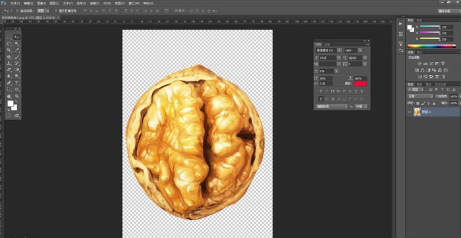The width and height of the screenshot is (461, 238).
Task: Open the layer blend mode dropdown
Action: 420,96
